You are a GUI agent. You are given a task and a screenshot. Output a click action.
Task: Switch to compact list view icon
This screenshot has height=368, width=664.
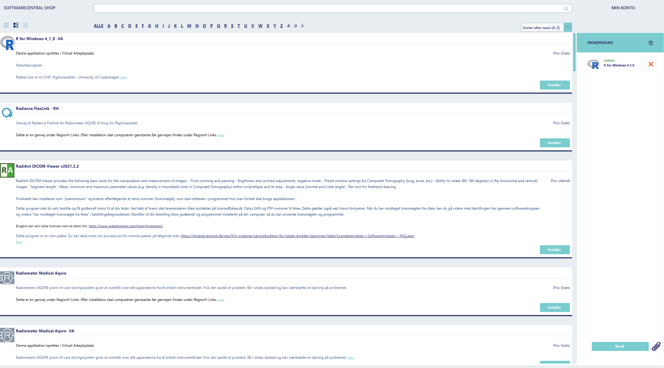point(25,25)
